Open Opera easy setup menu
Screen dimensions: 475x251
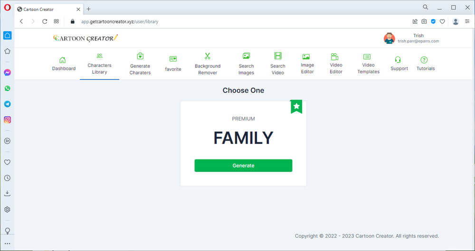[467, 21]
